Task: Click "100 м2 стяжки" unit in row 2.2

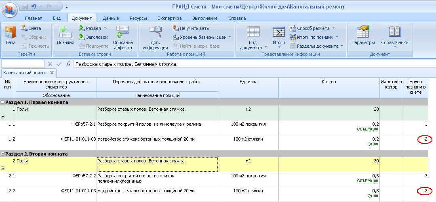Action: 248,191
